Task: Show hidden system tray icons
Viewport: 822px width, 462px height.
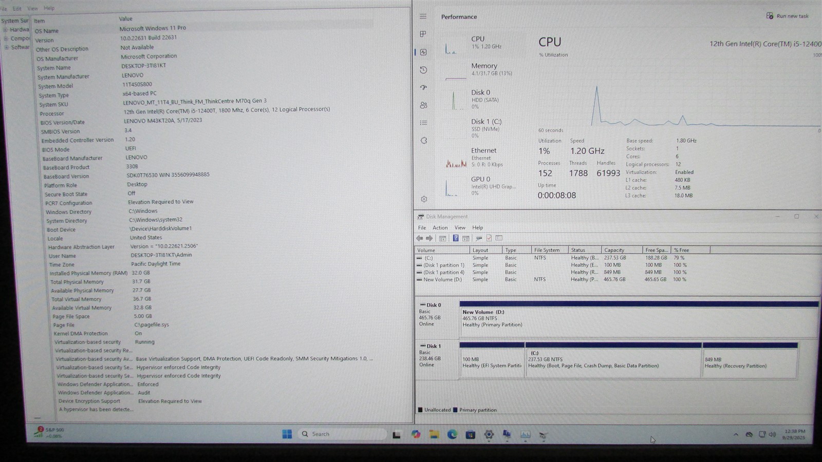Action: pos(736,434)
